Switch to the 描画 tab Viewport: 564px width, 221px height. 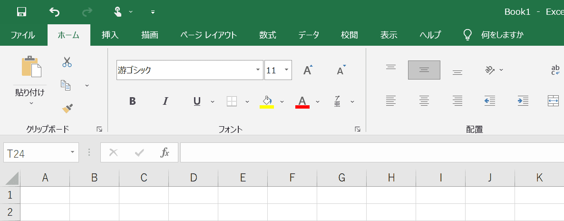150,35
